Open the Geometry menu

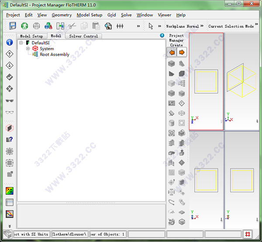tap(62, 15)
